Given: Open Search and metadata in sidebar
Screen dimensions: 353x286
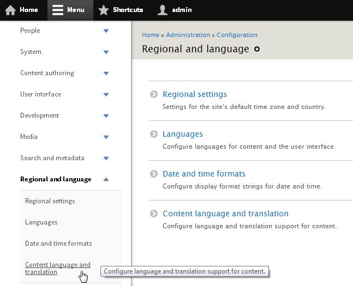Looking at the screenshot, I should [x=52, y=158].
